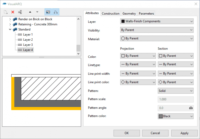Image resolution: width=200 pixels, height=139 pixels.
Task: Click the New style icon
Action: point(5,12)
